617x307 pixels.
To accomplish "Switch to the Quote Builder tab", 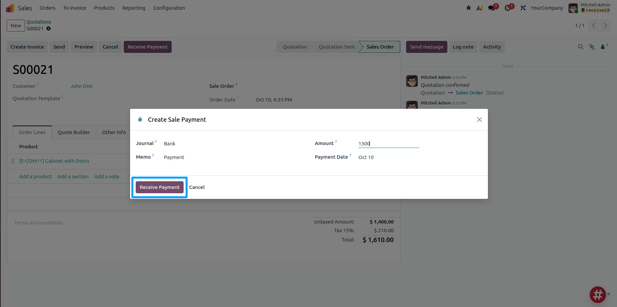I will click(74, 132).
